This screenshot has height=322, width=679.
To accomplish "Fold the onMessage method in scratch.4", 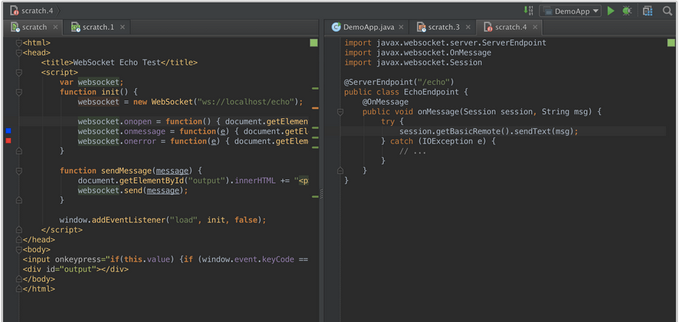I will coord(340,112).
